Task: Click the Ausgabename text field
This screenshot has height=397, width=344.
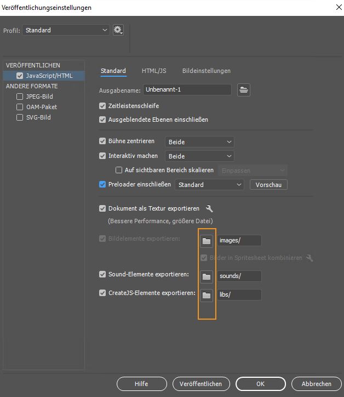Action: [186, 90]
